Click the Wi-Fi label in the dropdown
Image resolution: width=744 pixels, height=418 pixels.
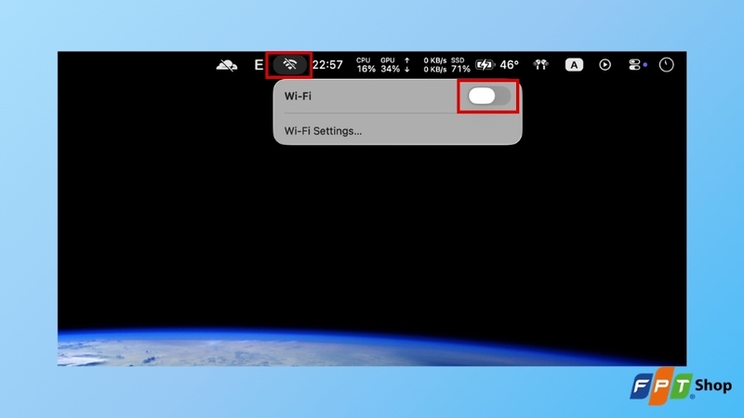click(x=298, y=97)
